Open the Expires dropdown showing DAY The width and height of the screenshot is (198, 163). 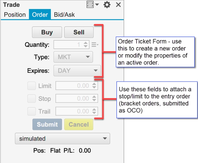(77, 71)
